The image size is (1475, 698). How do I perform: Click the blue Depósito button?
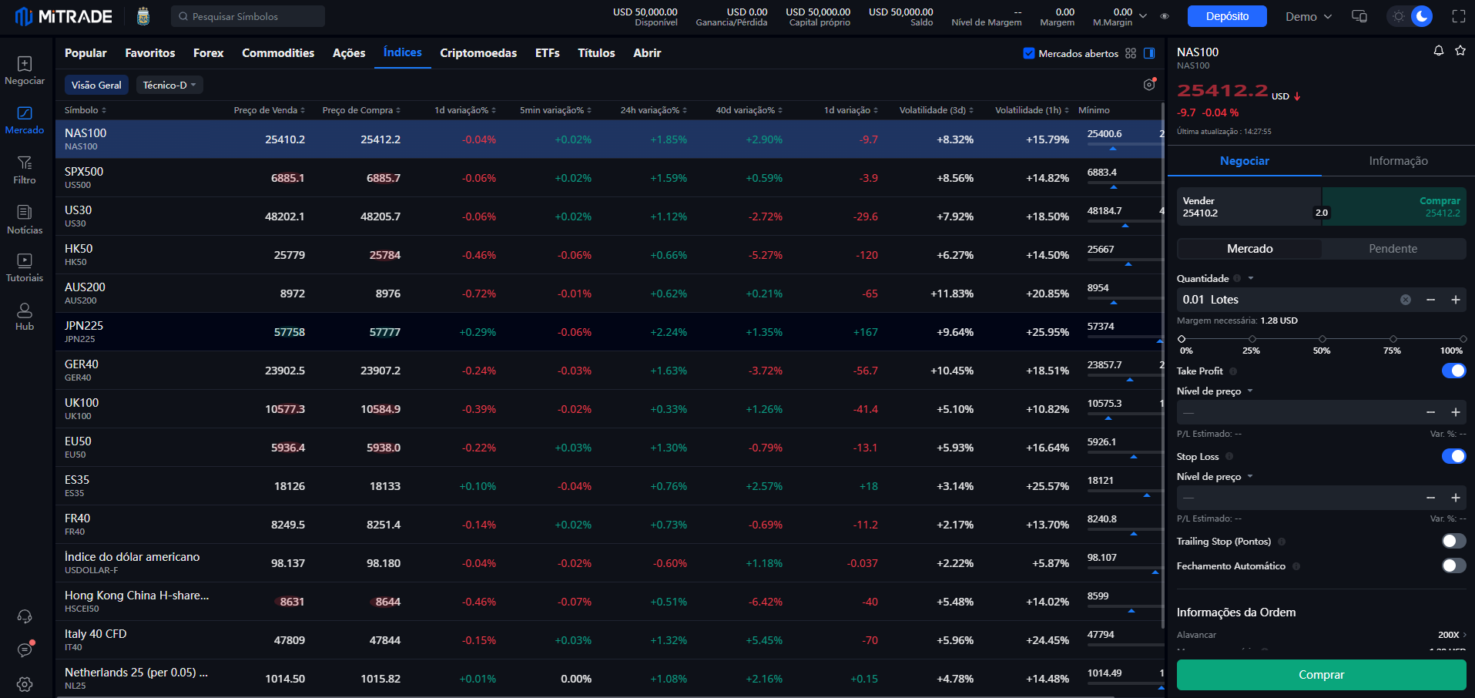(1226, 16)
